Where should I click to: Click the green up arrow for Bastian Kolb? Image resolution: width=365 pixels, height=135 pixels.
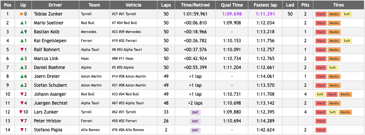[x=22, y=32]
